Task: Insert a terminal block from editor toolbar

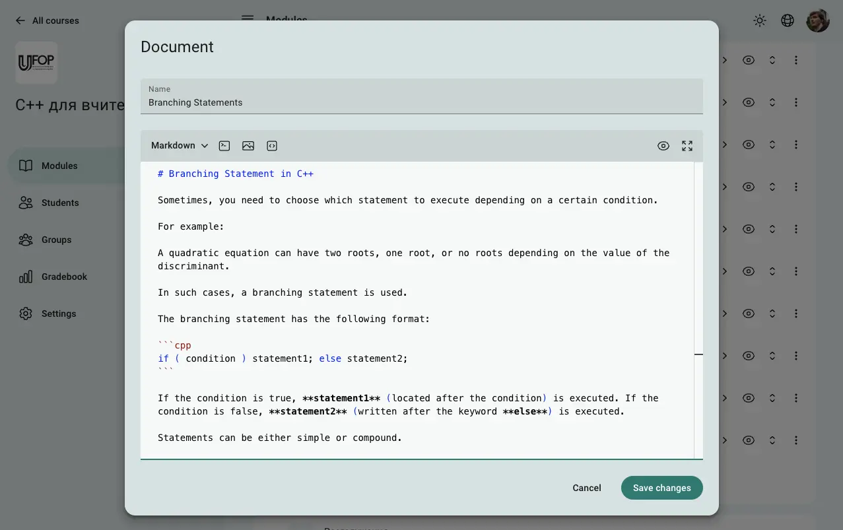Action: click(x=224, y=146)
